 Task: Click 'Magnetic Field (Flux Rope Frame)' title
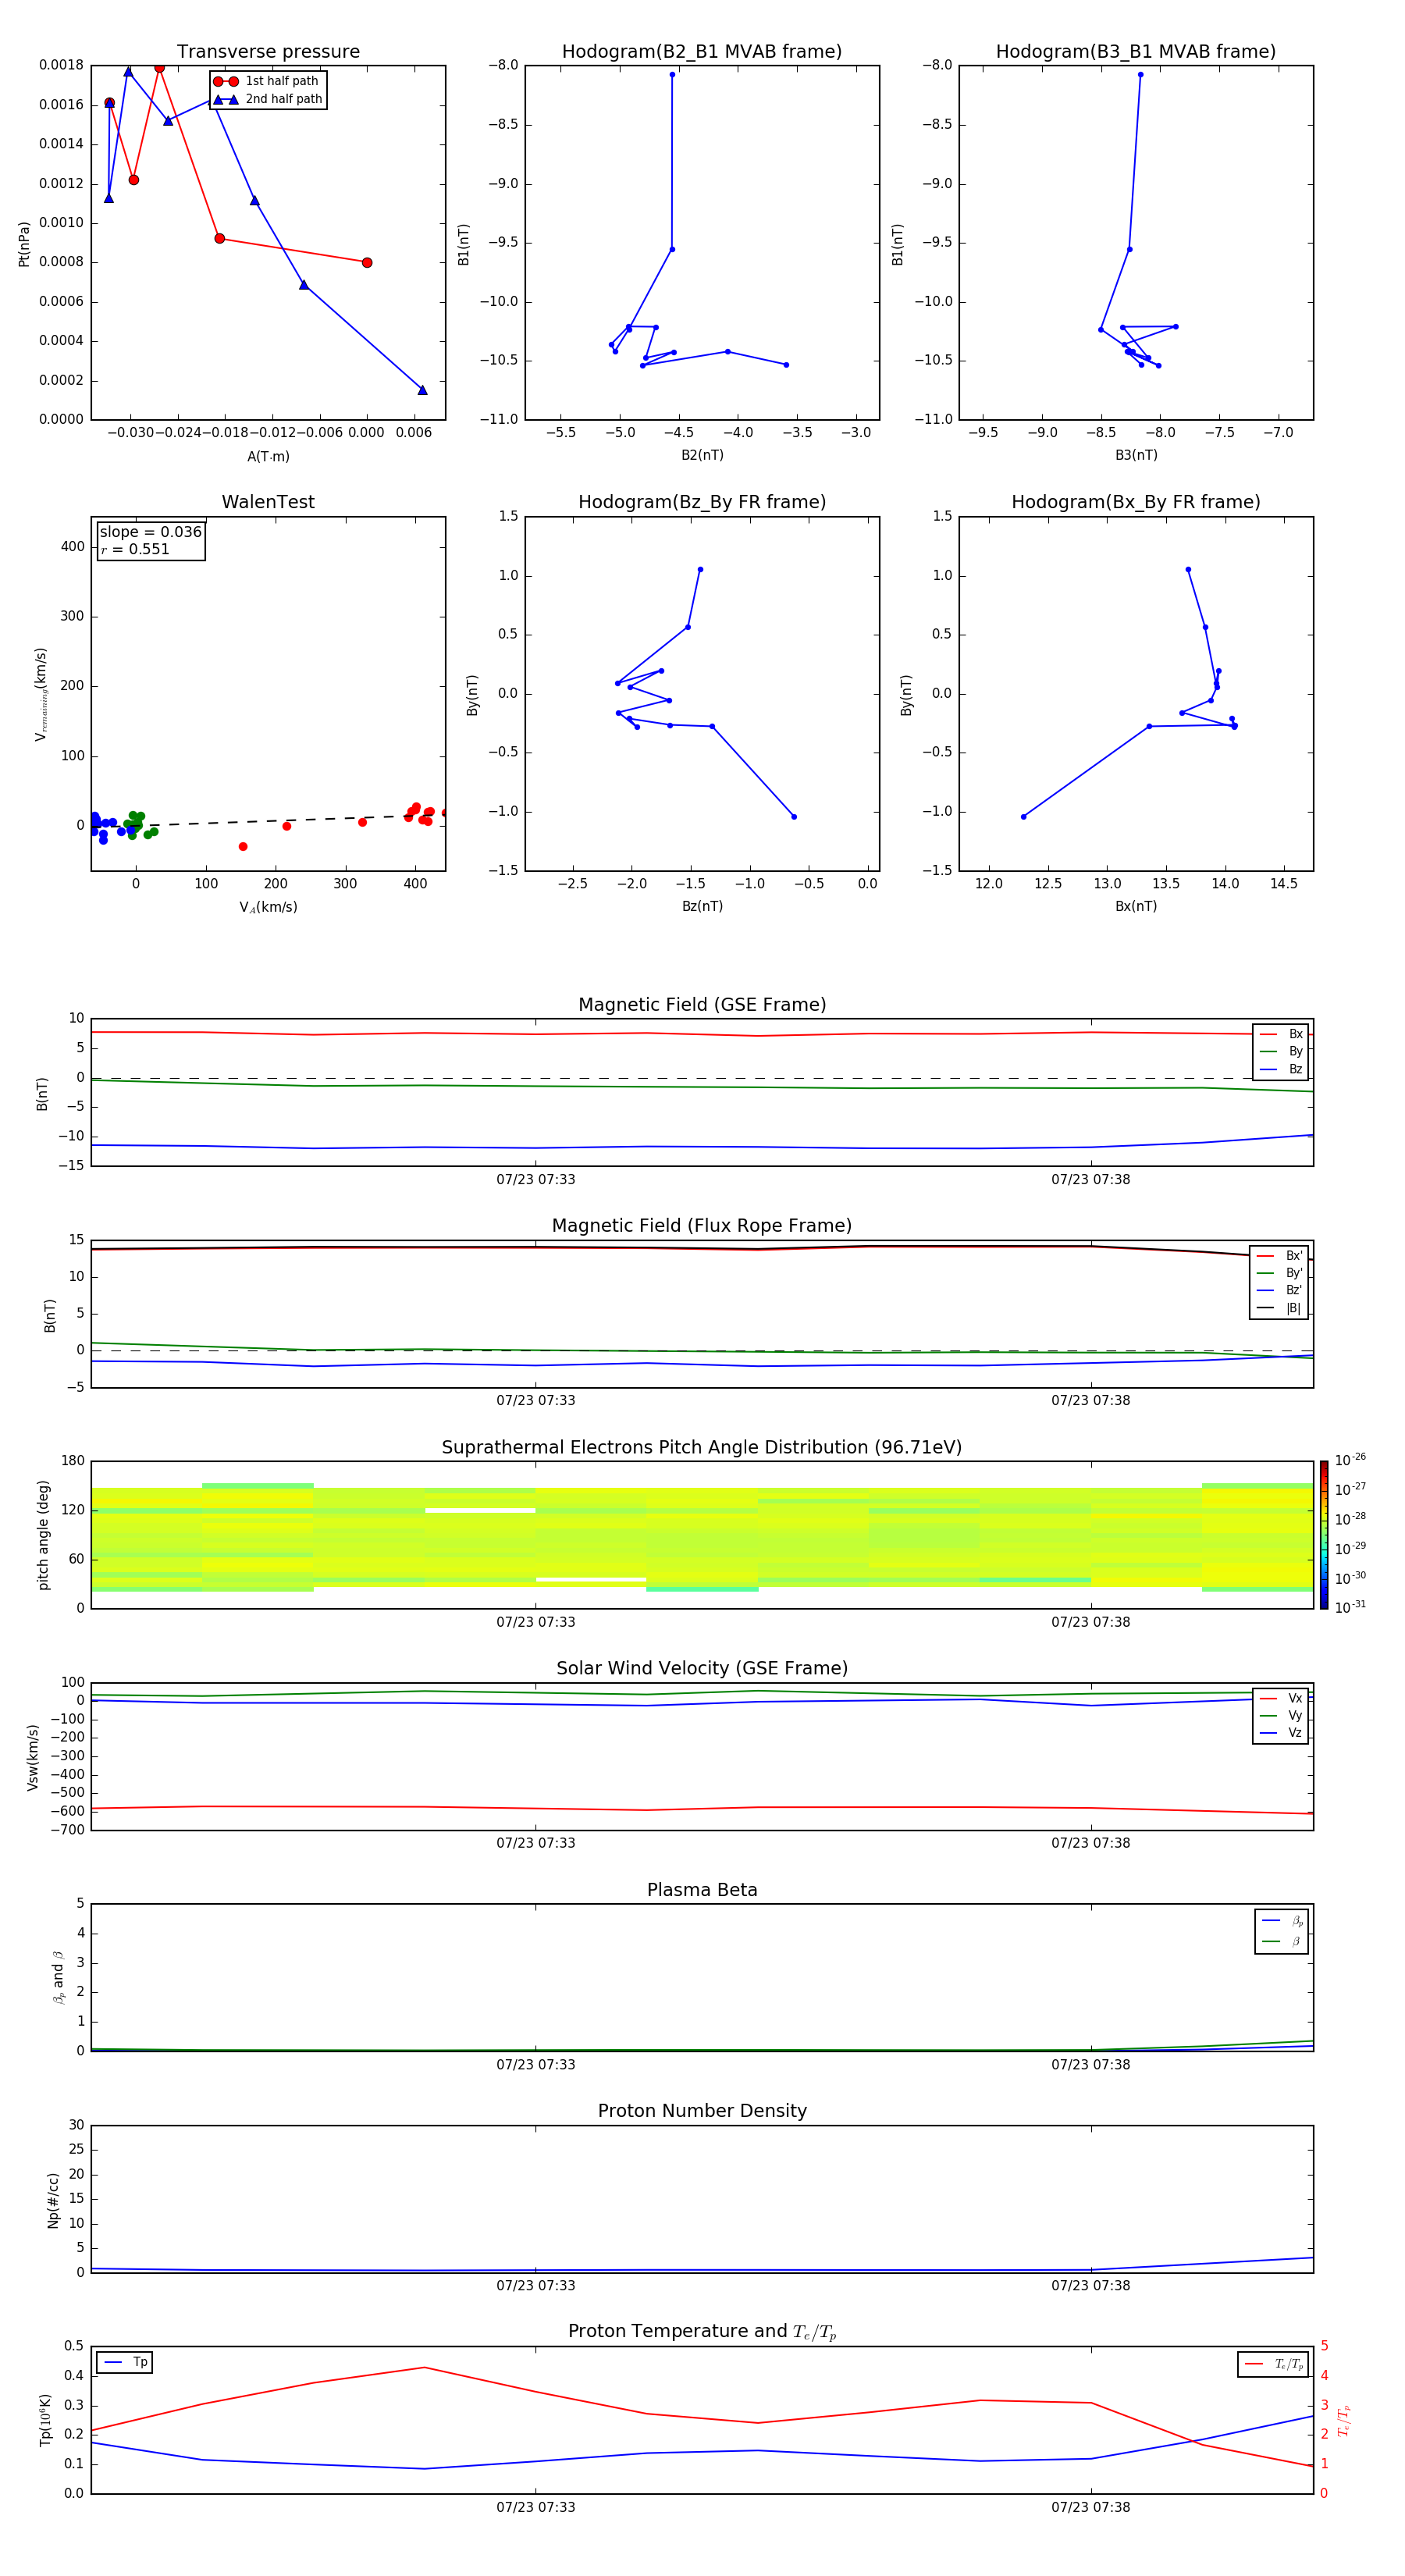tap(702, 1226)
